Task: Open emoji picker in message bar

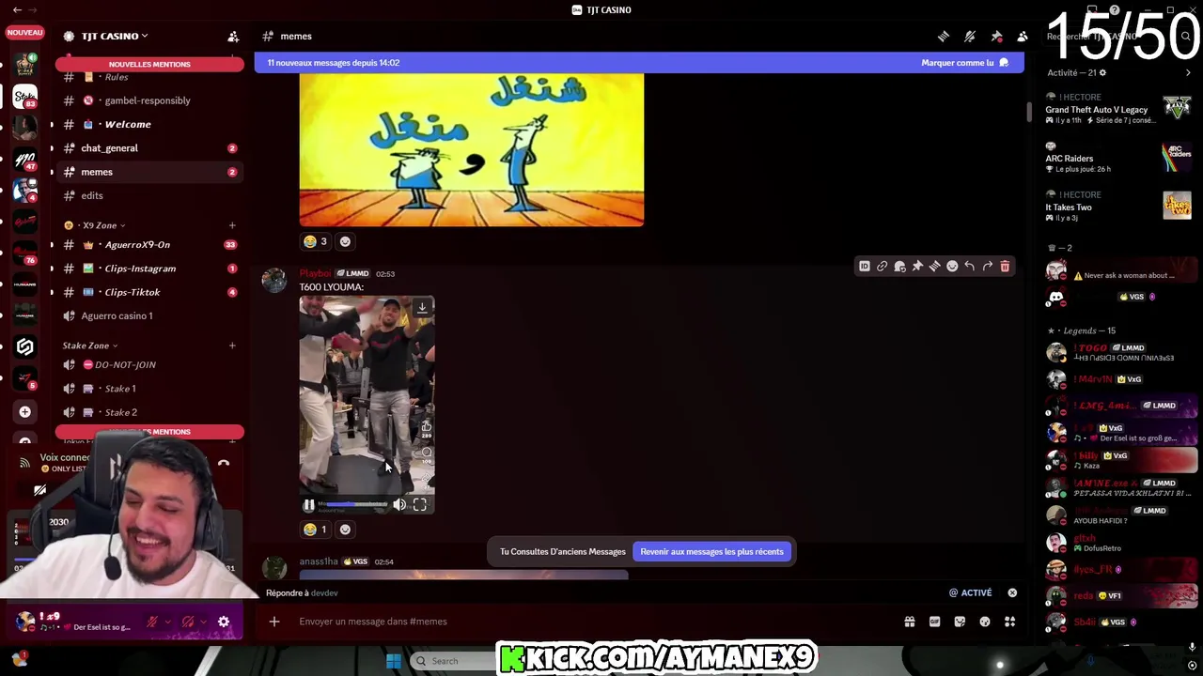Action: [x=984, y=622]
